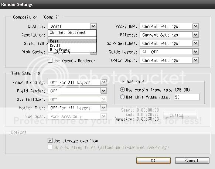Open the Field Render dropdown
The image size is (215, 169).
(103, 91)
